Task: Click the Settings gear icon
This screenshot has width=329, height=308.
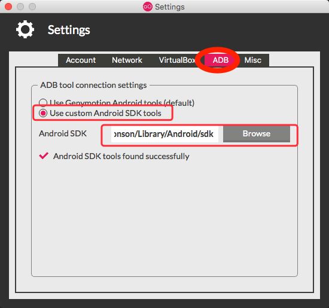Action: coord(25,29)
